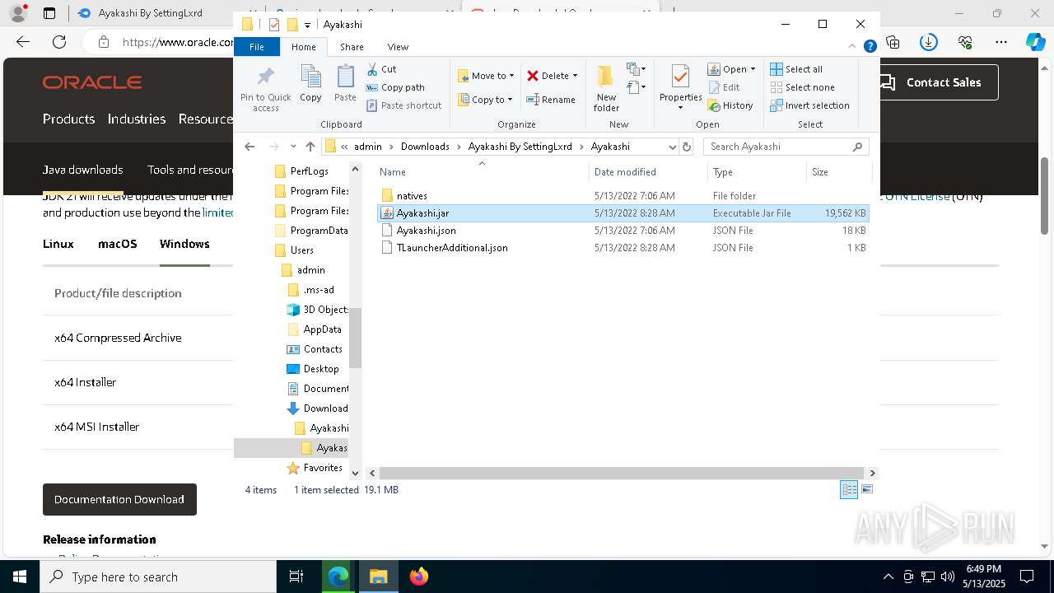Select the Home ribbon tab
This screenshot has height=593, width=1054.
pyautogui.click(x=304, y=47)
